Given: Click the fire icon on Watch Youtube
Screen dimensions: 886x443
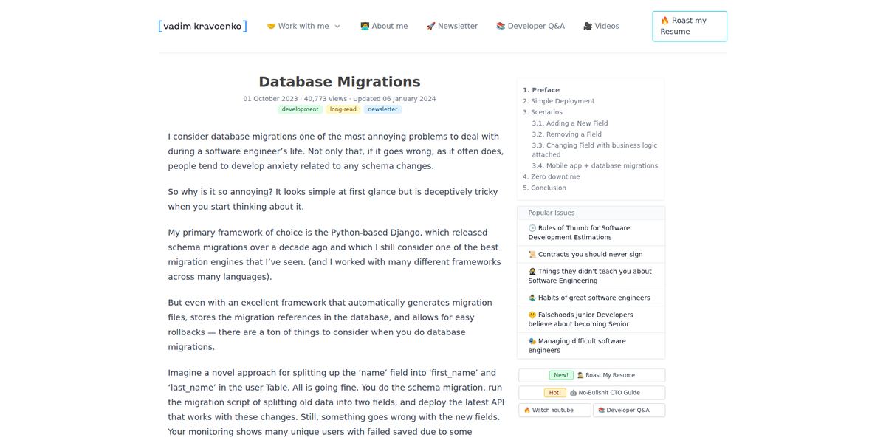Looking at the screenshot, I should [x=527, y=410].
